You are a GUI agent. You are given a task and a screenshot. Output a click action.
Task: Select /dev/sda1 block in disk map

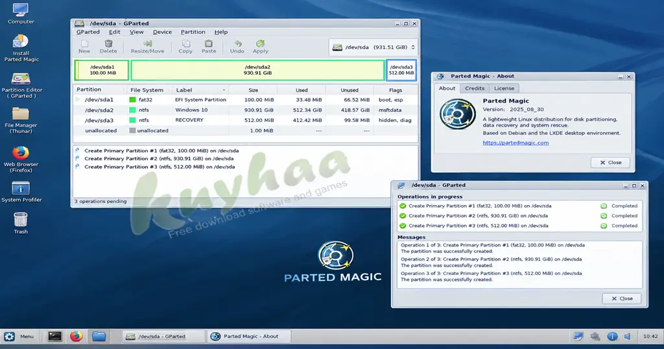tap(102, 70)
